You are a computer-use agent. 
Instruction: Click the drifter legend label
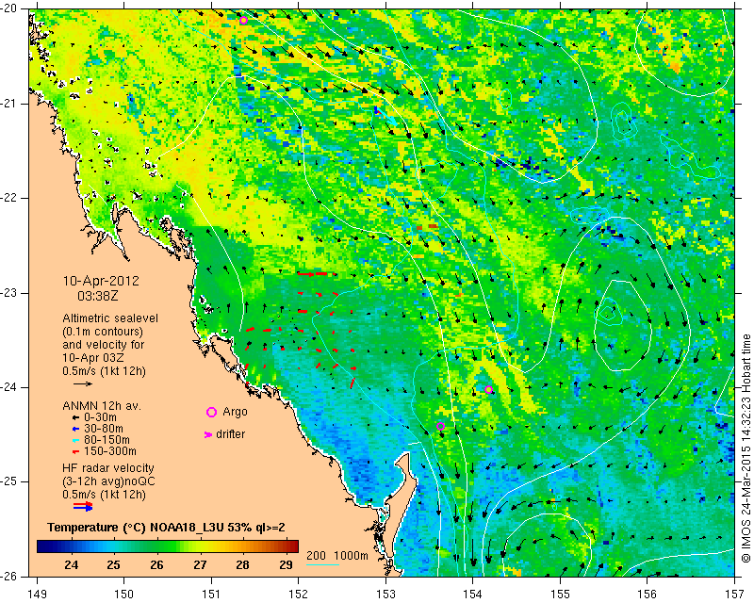[230, 434]
